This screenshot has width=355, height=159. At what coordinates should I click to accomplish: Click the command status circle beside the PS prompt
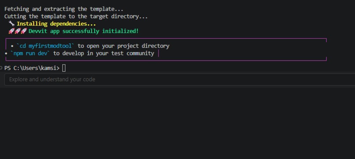coord(1,68)
